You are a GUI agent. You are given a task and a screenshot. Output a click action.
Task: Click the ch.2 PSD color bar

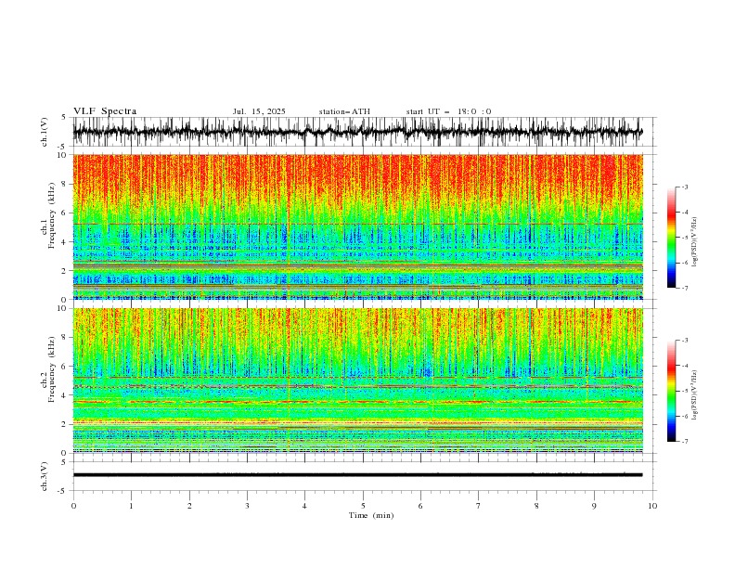671,391
